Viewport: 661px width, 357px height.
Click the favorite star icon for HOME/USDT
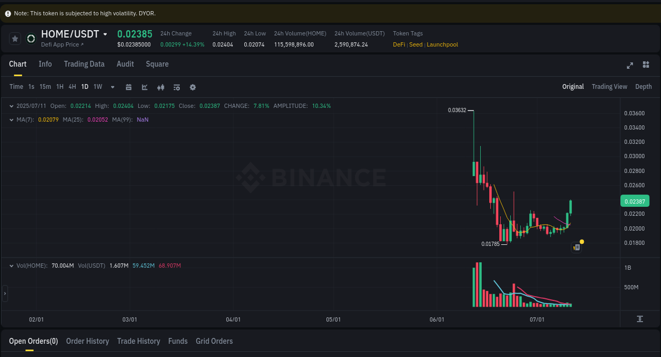coord(15,38)
